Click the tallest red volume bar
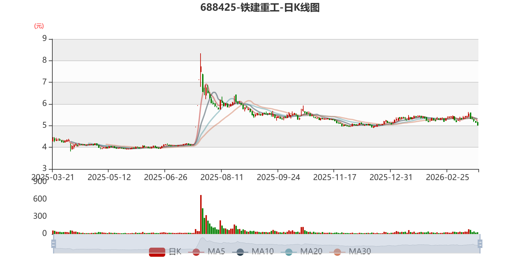Viewport: 520px width, 260px height. point(201,214)
